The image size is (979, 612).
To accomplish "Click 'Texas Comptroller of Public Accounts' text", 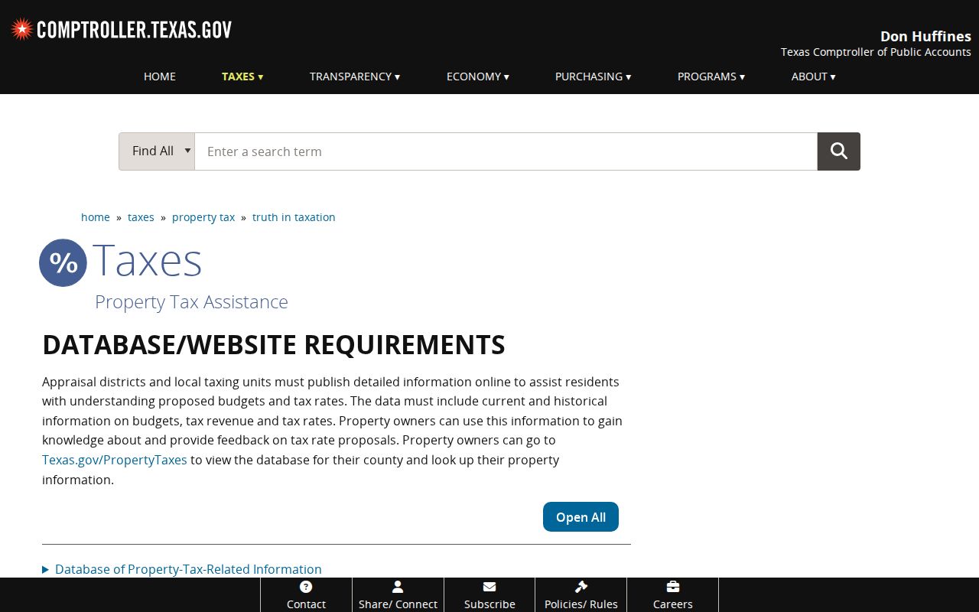I will (876, 52).
